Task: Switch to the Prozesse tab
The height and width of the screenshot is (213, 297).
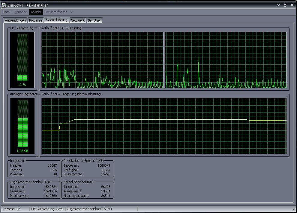Action: 36,20
